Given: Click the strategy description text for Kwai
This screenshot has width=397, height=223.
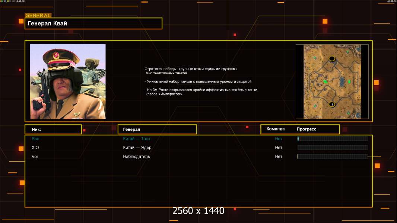Looking at the screenshot, I should [200, 81].
